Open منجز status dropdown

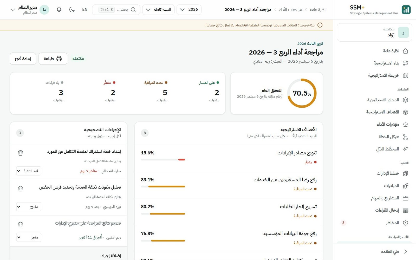tap(29, 237)
